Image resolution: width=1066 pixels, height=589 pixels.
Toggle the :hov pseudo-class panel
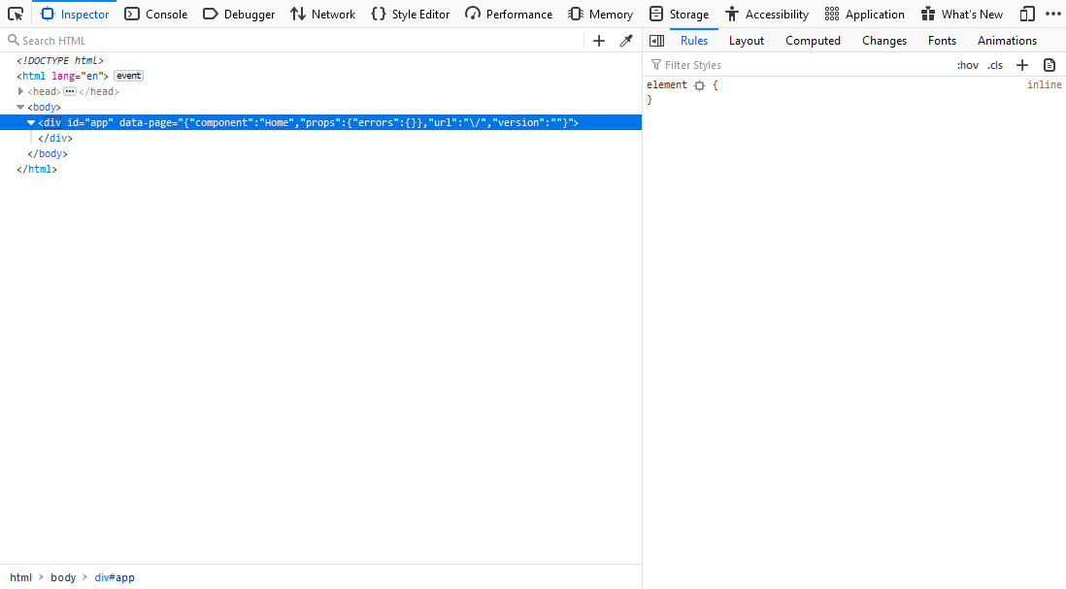point(967,64)
